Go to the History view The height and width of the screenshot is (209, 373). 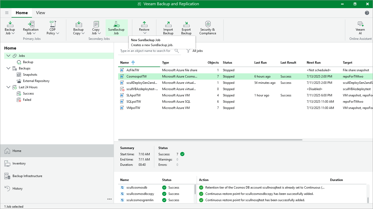tap(17, 189)
